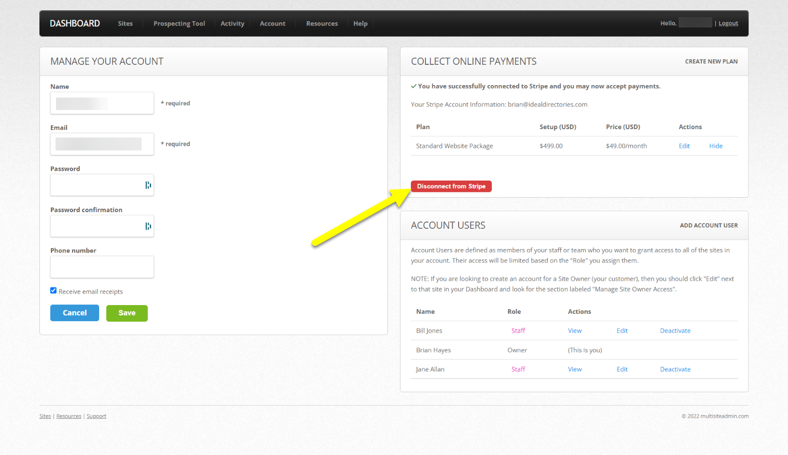View Bill Jones user details
Image resolution: width=788 pixels, height=455 pixels.
[575, 330]
